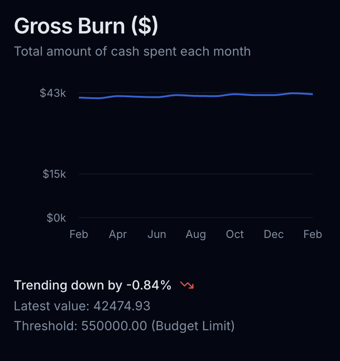Click the blue burn line above Aug
Viewport: 340px width, 361px height.
[x=196, y=96]
